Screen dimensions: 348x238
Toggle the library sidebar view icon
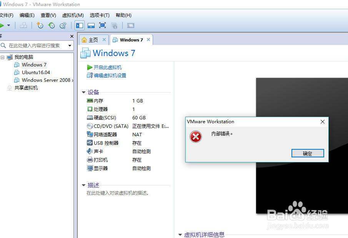pos(80,25)
